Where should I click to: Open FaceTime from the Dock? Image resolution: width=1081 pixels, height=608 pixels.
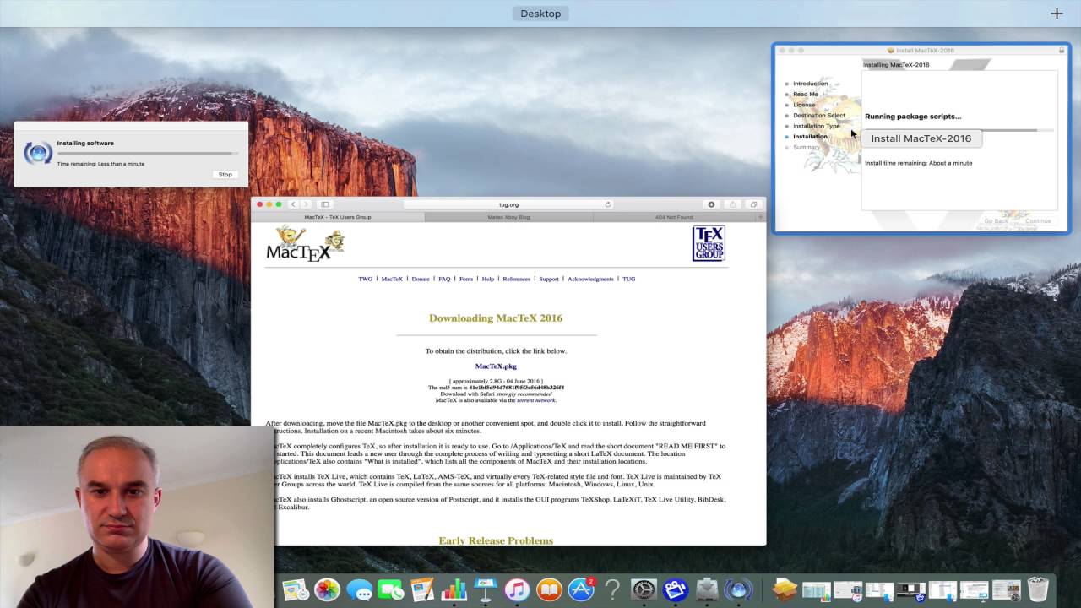tap(390, 589)
